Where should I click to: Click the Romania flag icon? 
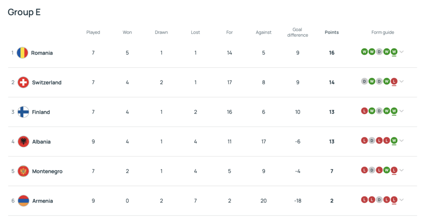22,53
